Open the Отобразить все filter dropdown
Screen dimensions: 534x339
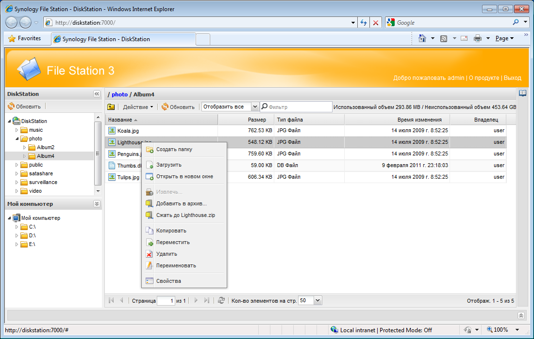click(255, 107)
